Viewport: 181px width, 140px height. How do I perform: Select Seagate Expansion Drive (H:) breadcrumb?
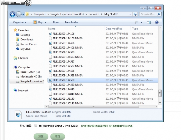67,14
